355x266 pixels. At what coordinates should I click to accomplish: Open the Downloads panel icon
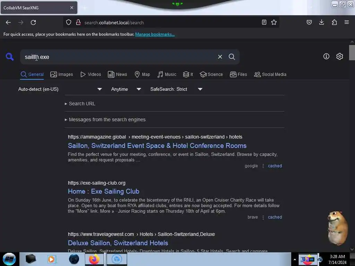pyautogui.click(x=321, y=22)
